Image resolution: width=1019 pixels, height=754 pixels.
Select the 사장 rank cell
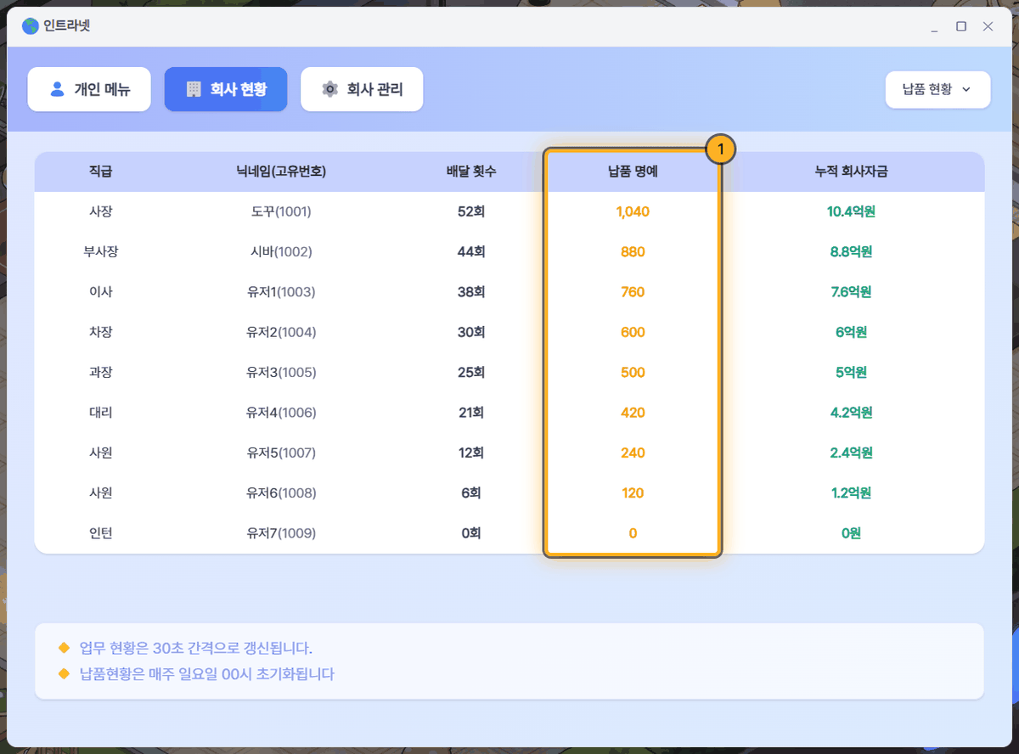tap(101, 211)
